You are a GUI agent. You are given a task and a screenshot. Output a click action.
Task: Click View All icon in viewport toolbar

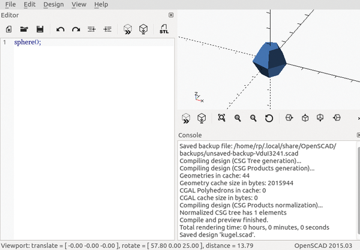tap(222, 118)
